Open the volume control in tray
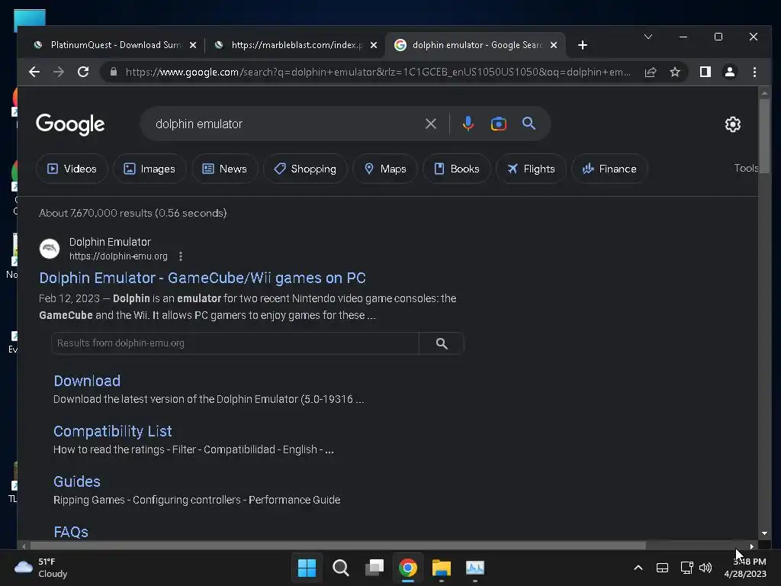 [x=705, y=568]
